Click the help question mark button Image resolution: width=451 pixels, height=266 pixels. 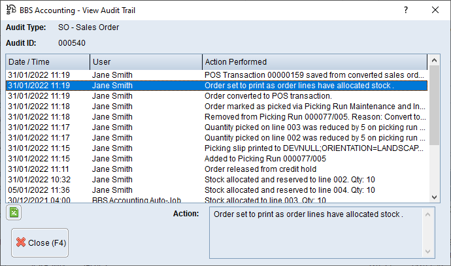point(406,10)
